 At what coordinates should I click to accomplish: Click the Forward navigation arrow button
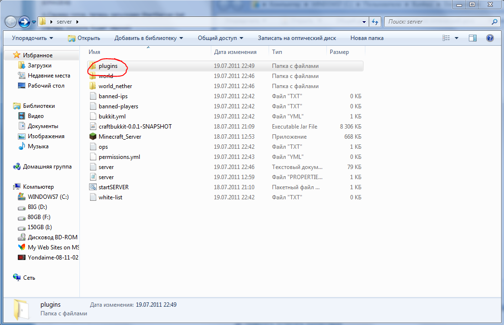[25, 22]
